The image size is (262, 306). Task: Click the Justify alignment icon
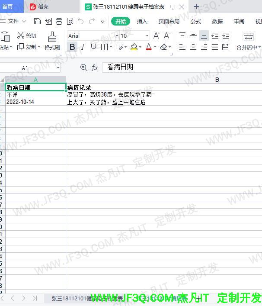[215, 47]
